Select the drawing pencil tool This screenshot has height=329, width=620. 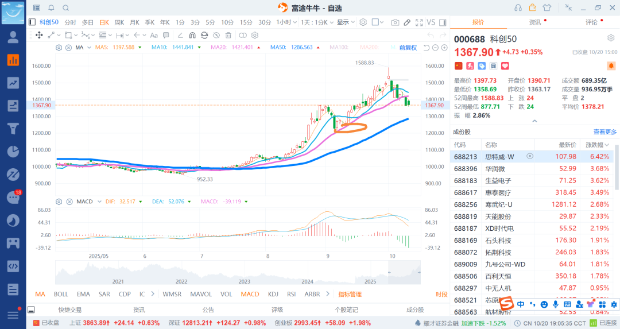(x=407, y=22)
